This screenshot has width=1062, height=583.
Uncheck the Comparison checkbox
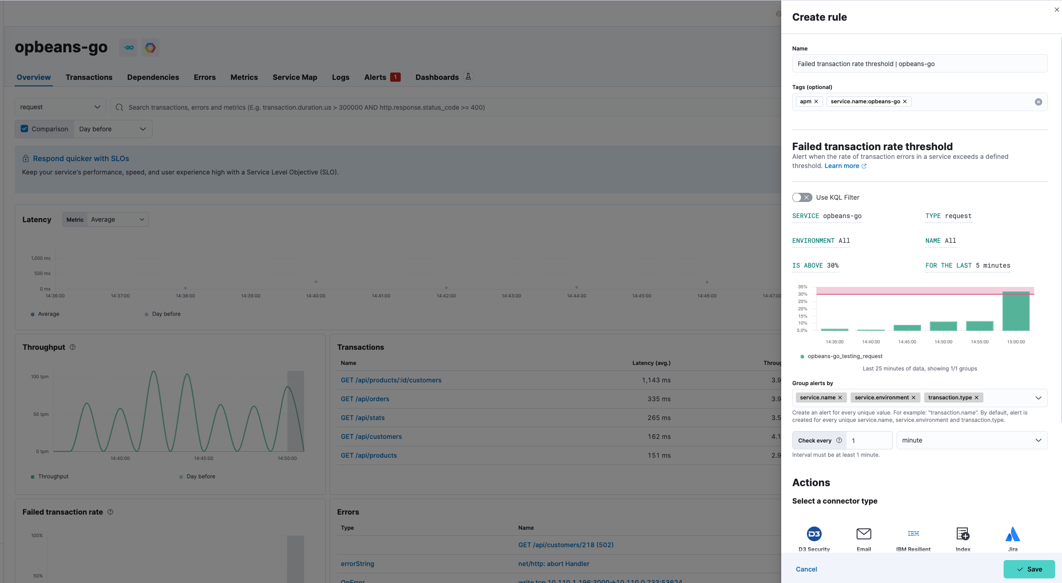[x=25, y=129]
